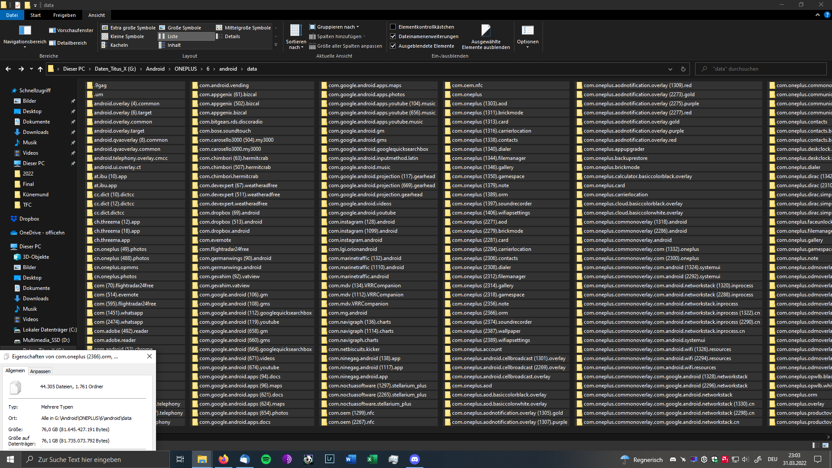Switch to large icons view toggle
Screen dimensions: 832x468
click(825, 445)
